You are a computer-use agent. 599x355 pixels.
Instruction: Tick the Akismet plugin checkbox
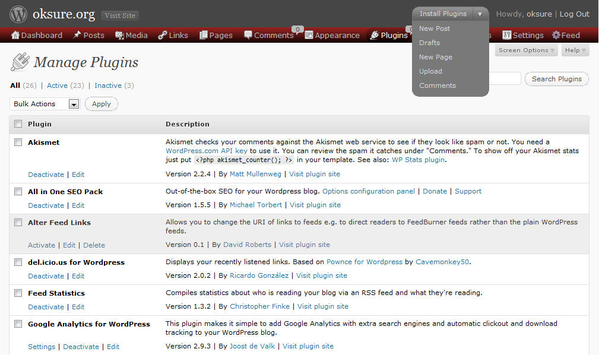18,142
